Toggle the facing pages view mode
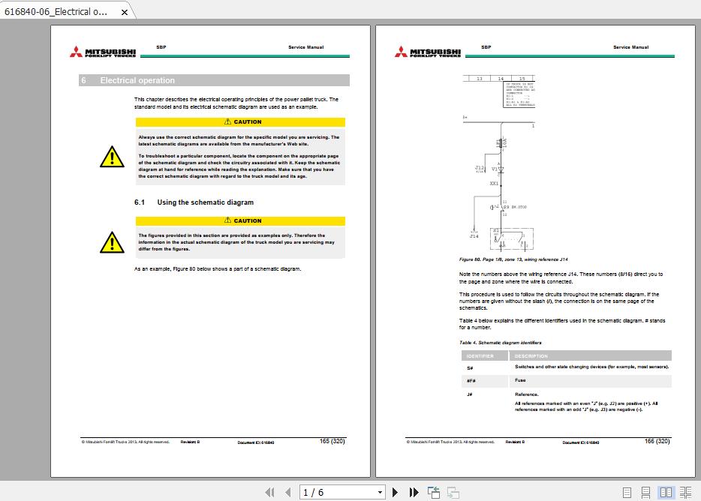701x501 pixels. (x=666, y=492)
